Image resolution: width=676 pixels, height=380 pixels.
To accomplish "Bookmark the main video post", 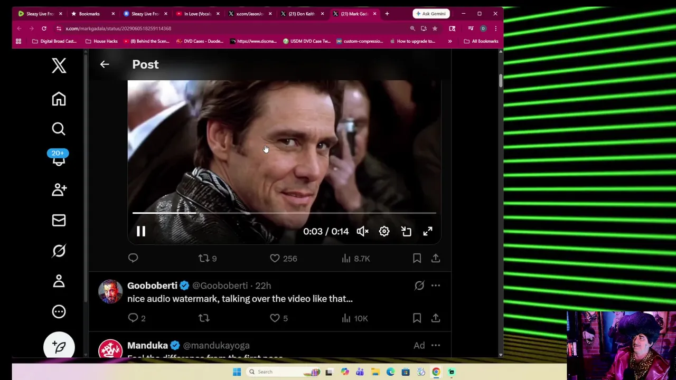I will (417, 258).
